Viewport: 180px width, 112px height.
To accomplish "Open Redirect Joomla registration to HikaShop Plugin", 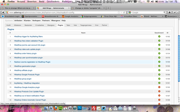I will point(32,62).
